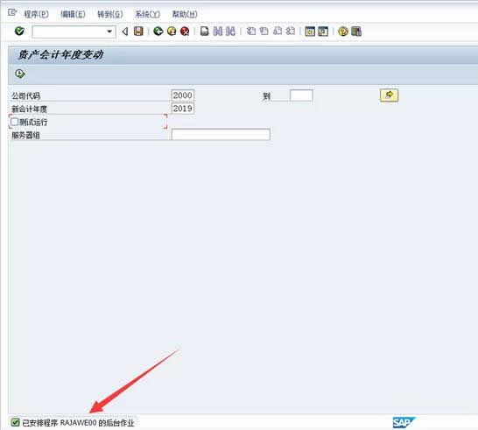Image resolution: width=478 pixels, height=430 pixels.
Task: Expand the command field dropdown arrow
Action: coord(109,32)
